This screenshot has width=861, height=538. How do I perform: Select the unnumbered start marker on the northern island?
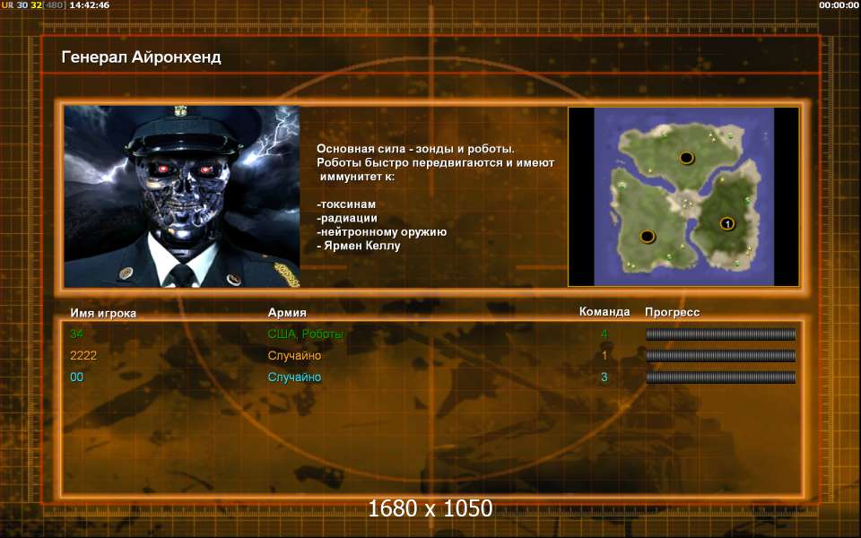coord(686,158)
